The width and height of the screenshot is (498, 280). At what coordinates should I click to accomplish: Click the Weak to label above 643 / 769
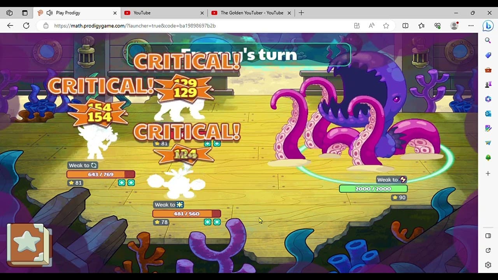(x=83, y=165)
